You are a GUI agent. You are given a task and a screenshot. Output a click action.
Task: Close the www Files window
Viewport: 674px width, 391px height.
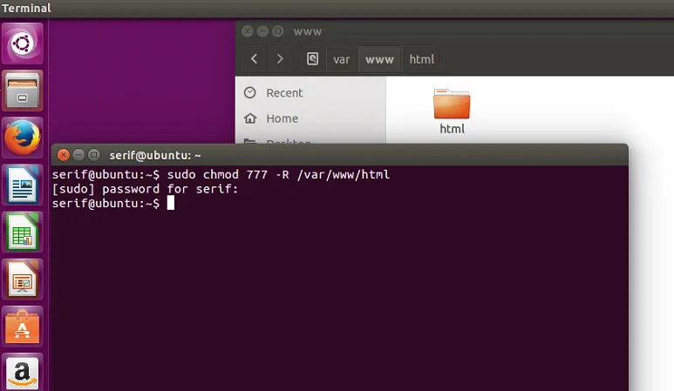click(x=247, y=31)
